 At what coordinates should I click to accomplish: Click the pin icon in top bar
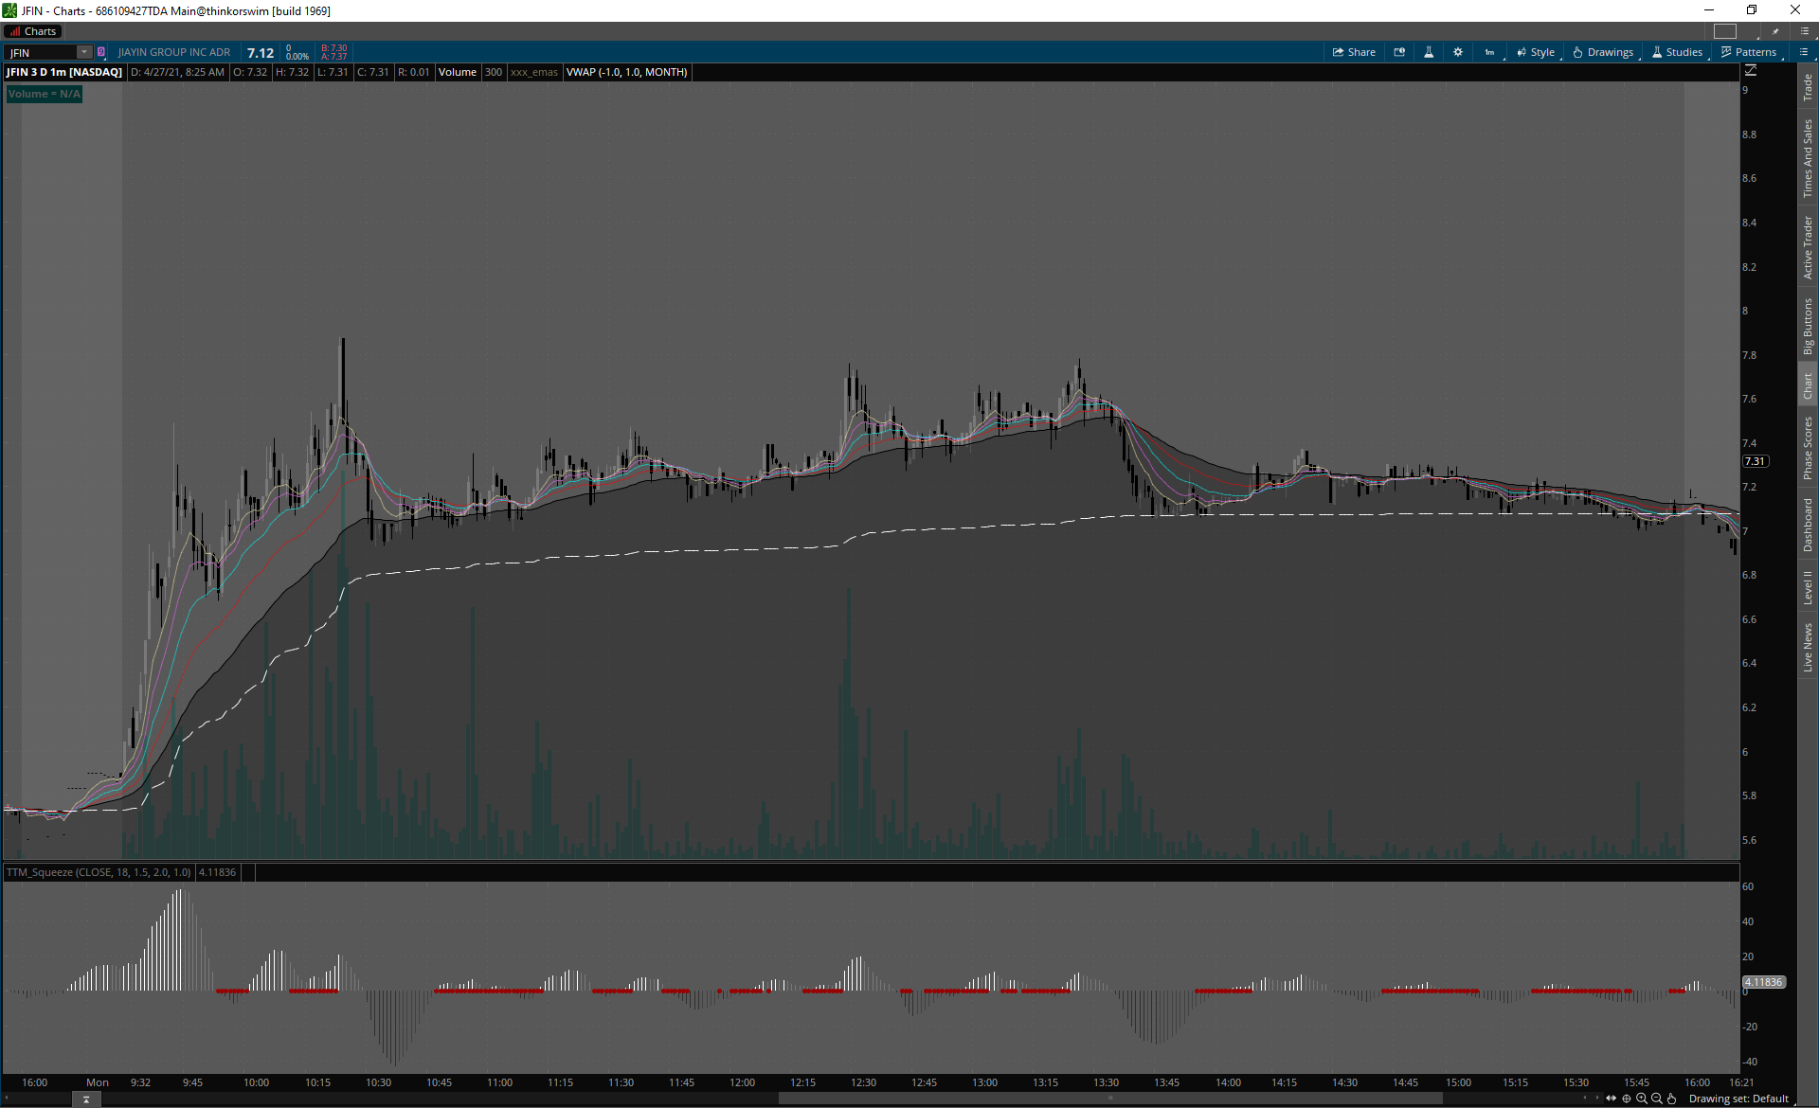[1775, 31]
